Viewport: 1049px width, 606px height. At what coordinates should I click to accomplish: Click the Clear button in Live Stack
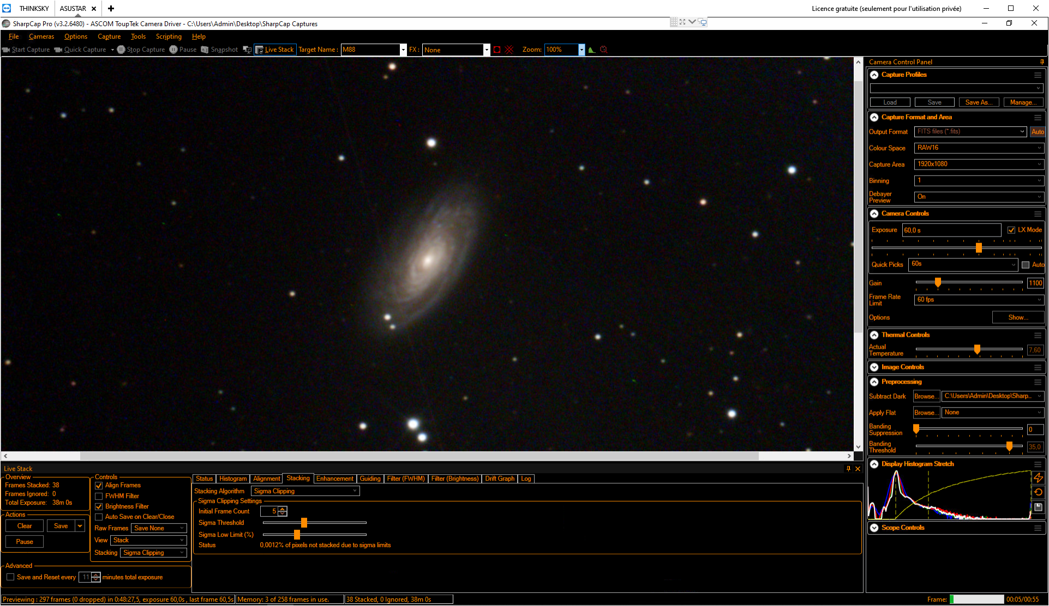(25, 526)
